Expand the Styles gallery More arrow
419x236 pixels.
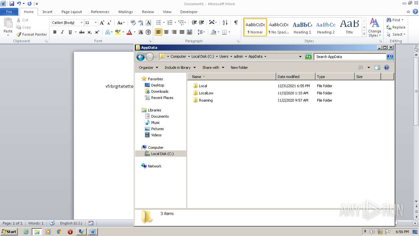[364, 34]
